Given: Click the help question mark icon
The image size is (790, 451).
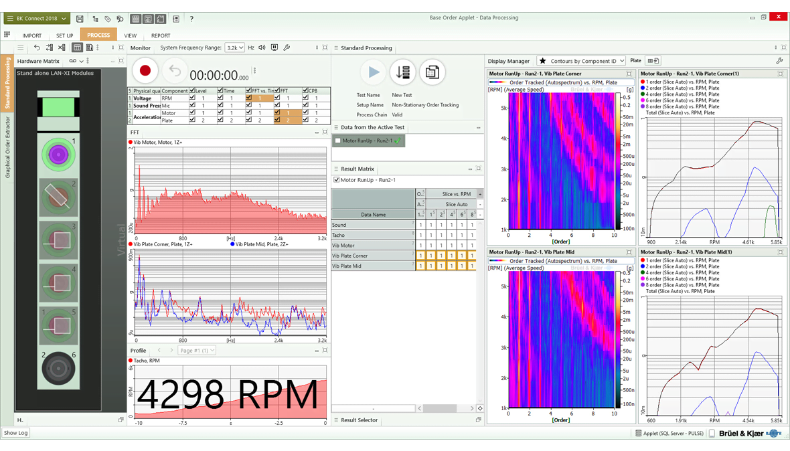Looking at the screenshot, I should coord(191,19).
